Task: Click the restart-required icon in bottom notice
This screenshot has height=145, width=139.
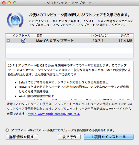Action: click(x=7, y=130)
